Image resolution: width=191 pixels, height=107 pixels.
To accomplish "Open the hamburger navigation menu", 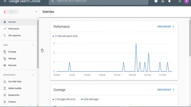I will click(5, 1).
